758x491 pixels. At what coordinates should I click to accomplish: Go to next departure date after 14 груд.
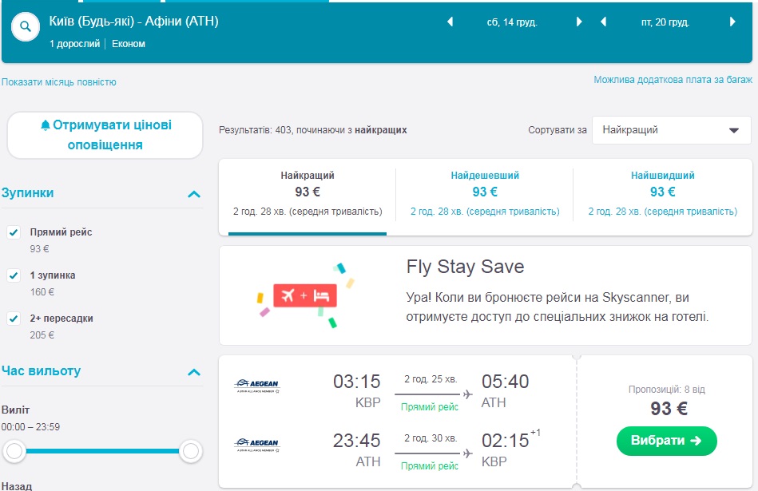579,22
